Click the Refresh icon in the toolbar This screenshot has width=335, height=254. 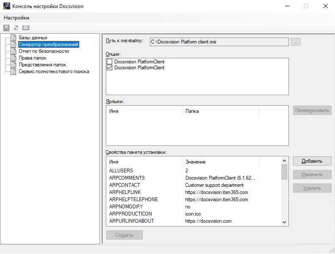tap(16, 27)
